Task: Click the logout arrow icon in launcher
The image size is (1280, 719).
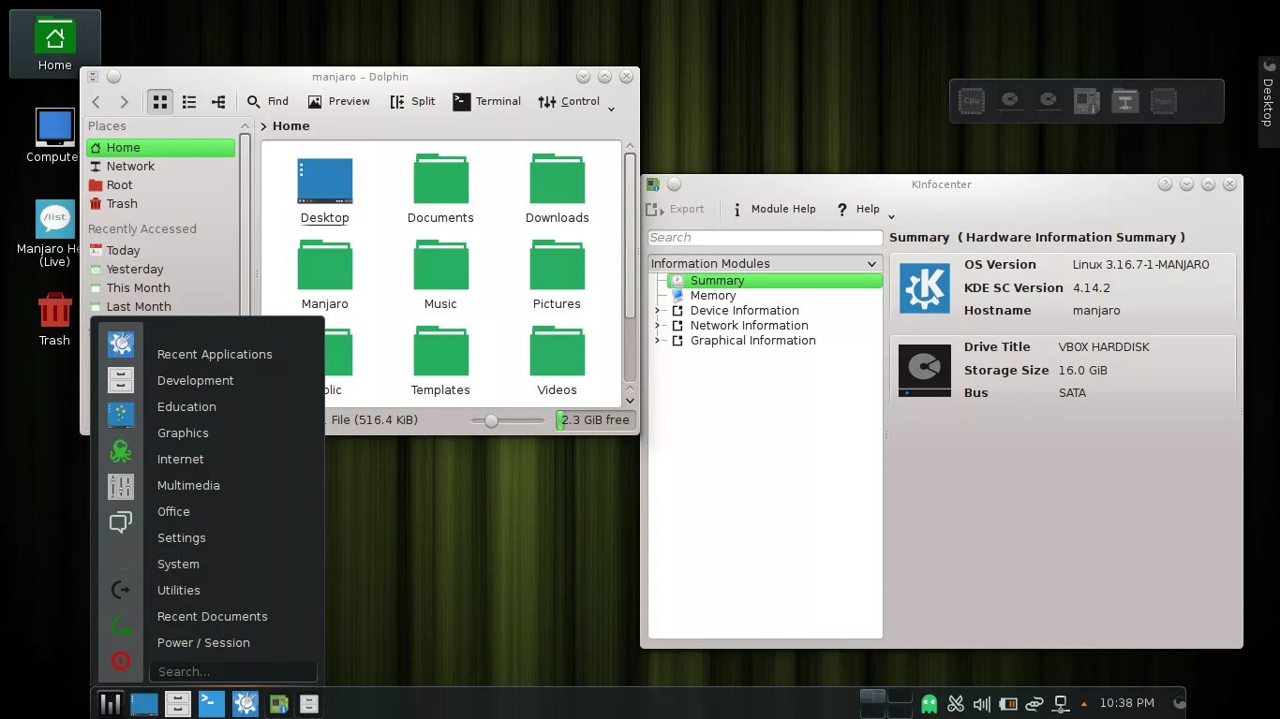Action: pyautogui.click(x=121, y=590)
